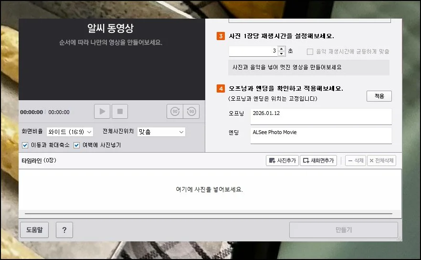Viewport: 421px width, 260px height.
Task: Uncheck the 여백에 사진넣기 checkbox
Action: (x=77, y=145)
